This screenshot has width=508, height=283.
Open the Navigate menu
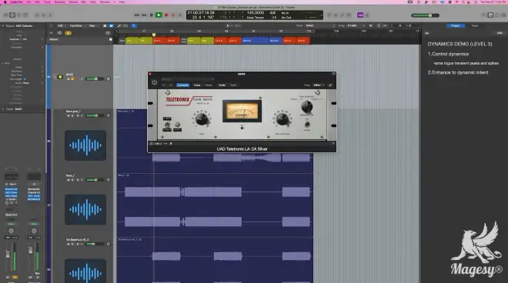point(59,2)
